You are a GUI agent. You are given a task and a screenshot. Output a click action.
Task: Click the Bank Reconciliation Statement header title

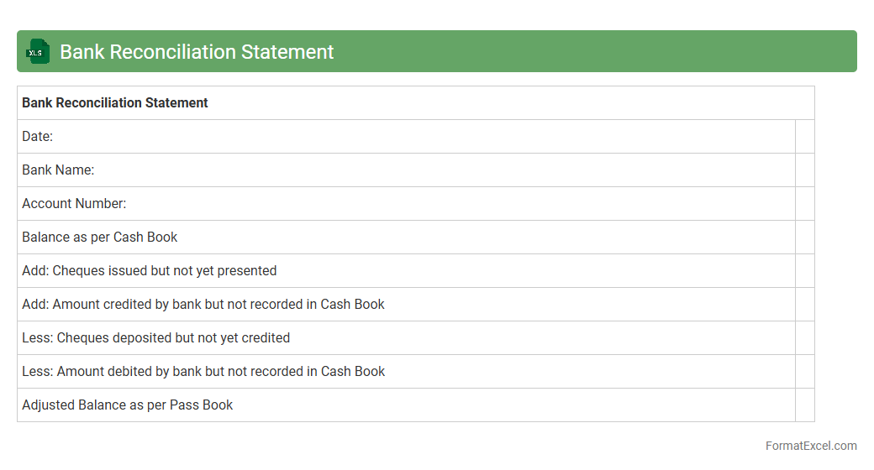pyautogui.click(x=197, y=52)
